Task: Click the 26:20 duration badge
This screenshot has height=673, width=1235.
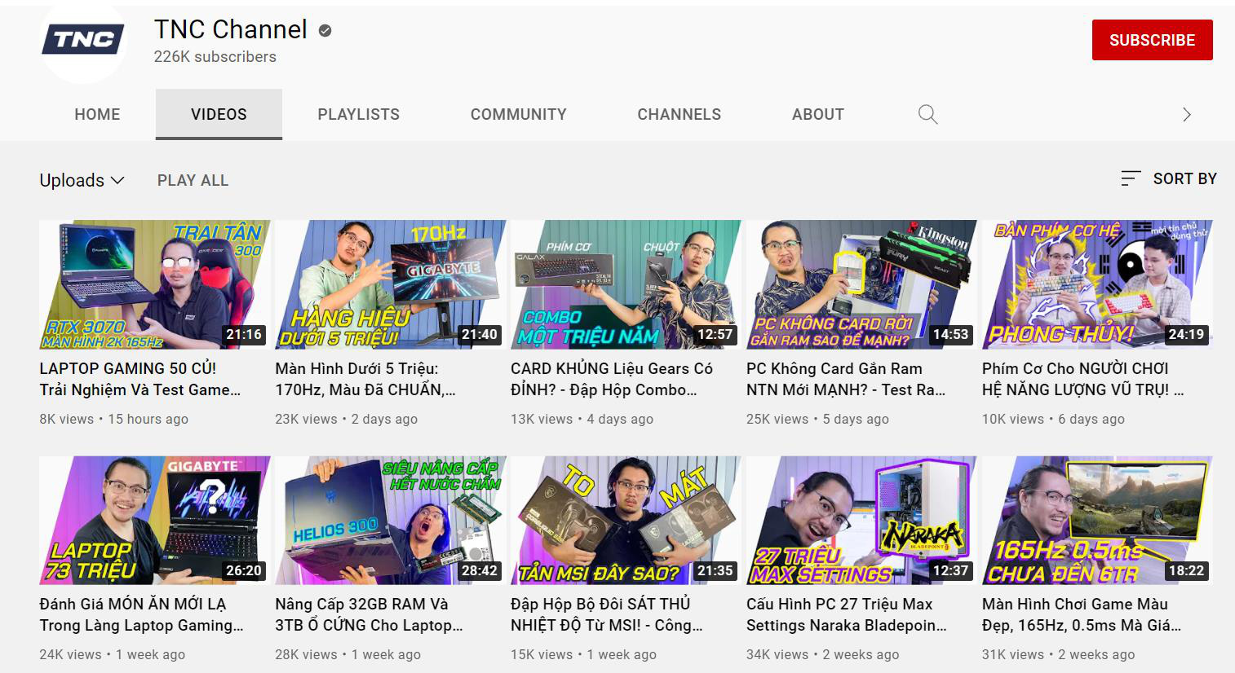Action: pyautogui.click(x=243, y=570)
